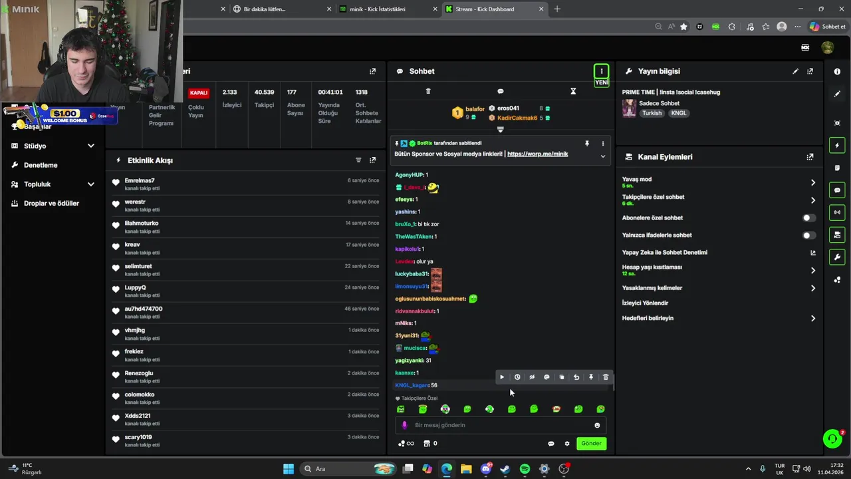Open Yapay Zeka ile Sohbet Denetimi
The width and height of the screenshot is (851, 479).
tap(665, 252)
